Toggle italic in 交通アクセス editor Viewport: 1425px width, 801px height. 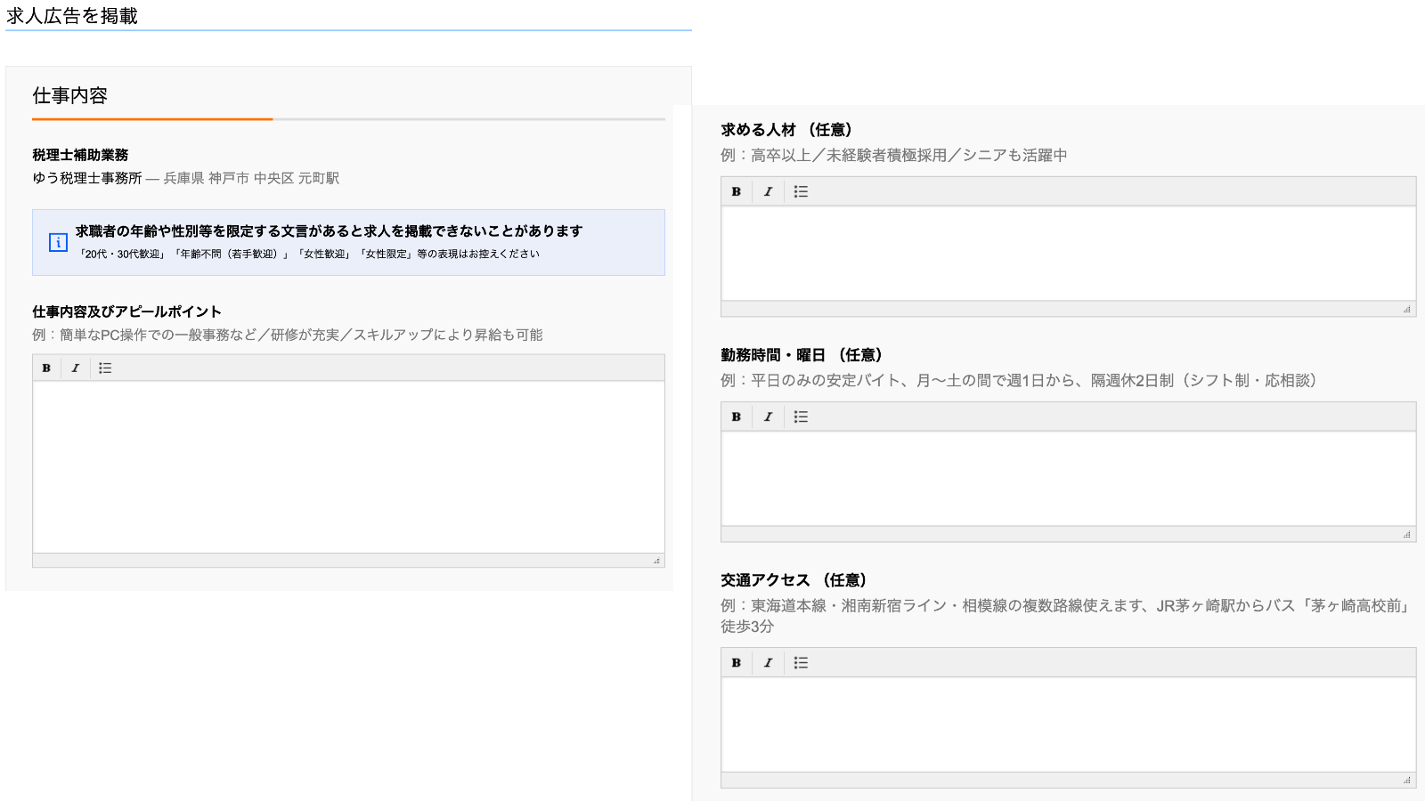tap(768, 663)
